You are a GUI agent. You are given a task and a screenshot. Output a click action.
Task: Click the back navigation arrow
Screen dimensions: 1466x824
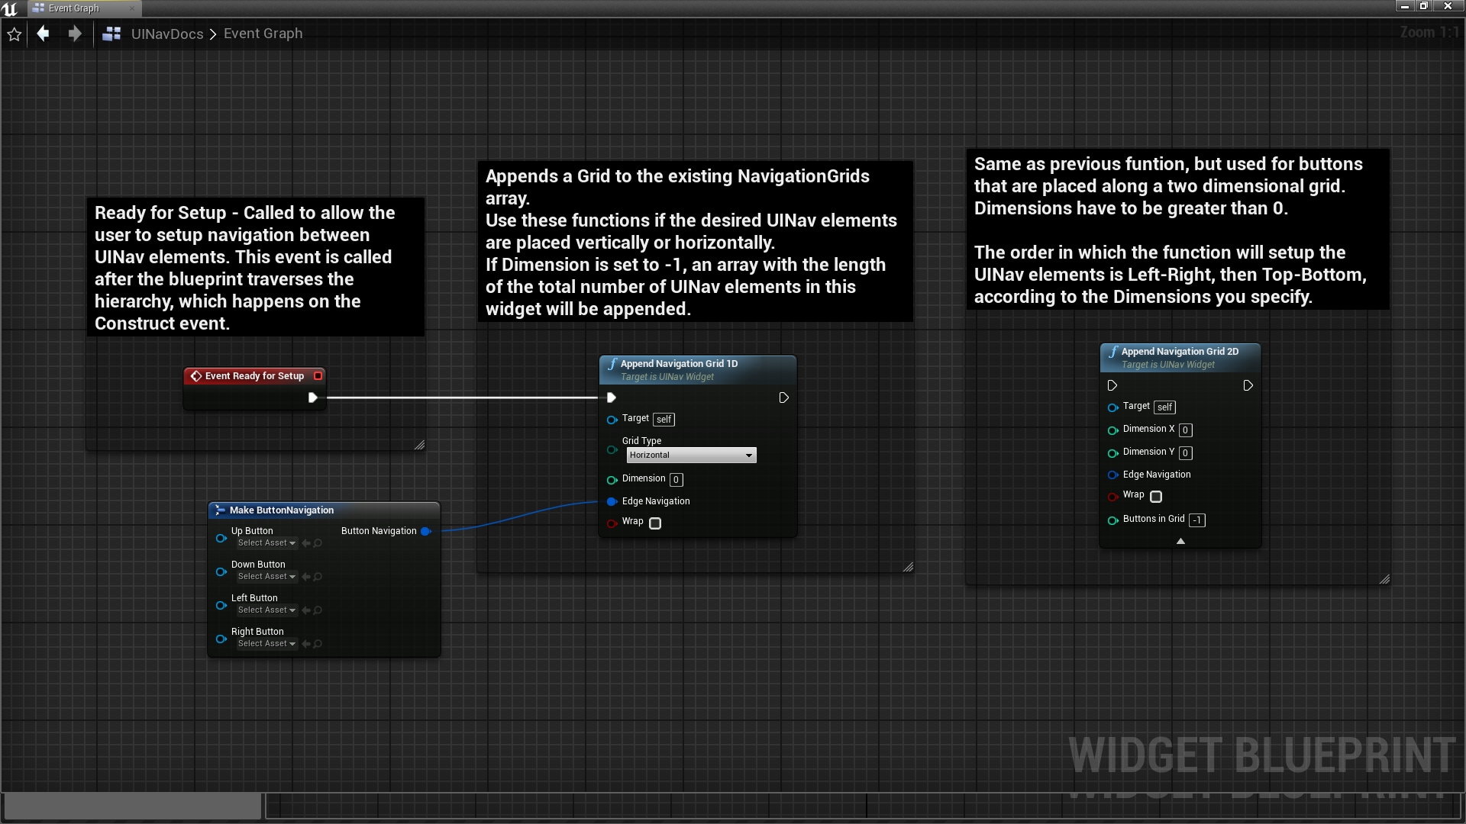click(42, 34)
